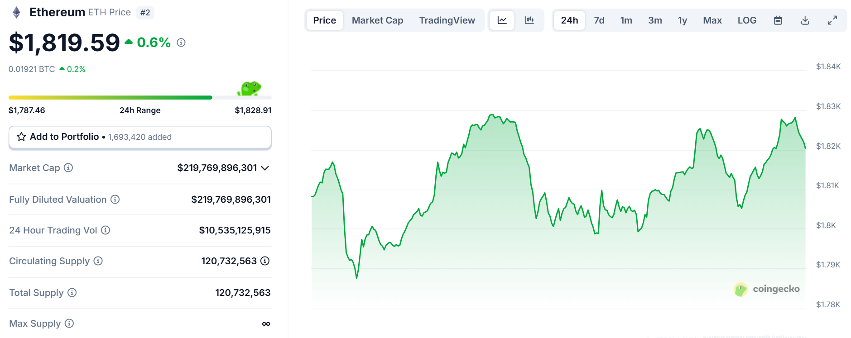Click the 1,693,420 added count text

click(x=140, y=137)
